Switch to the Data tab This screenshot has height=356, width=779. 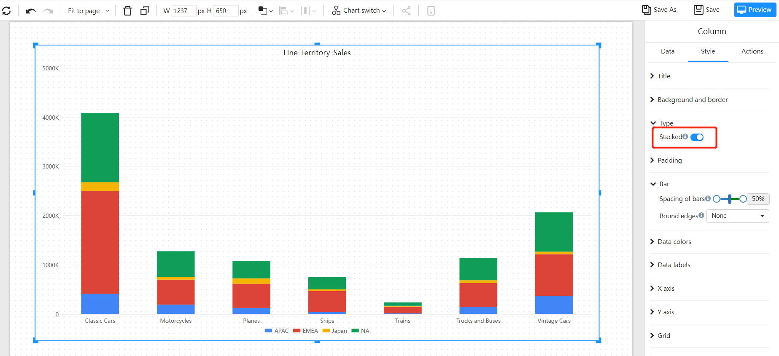(668, 51)
